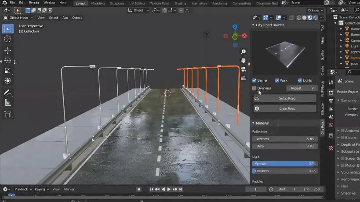Switch to material preview shading

click(x=310, y=18)
